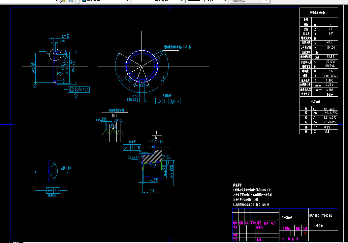
Task: Click the 审核 title block cell
Action: click(235, 235)
